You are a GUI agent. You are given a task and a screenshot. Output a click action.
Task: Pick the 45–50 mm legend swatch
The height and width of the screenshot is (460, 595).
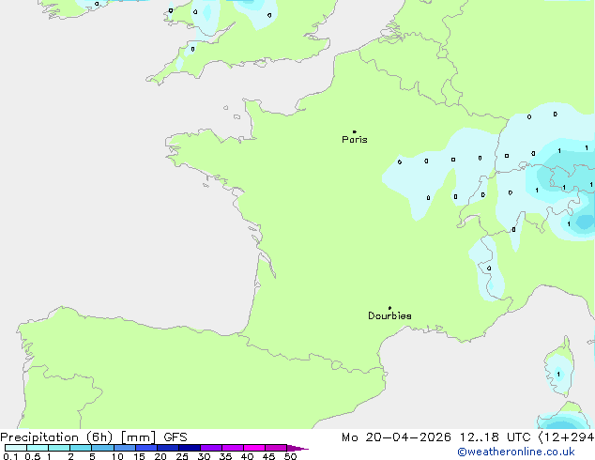[276, 448]
